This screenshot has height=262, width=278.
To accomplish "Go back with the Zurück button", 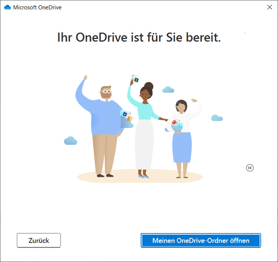I will tap(39, 240).
